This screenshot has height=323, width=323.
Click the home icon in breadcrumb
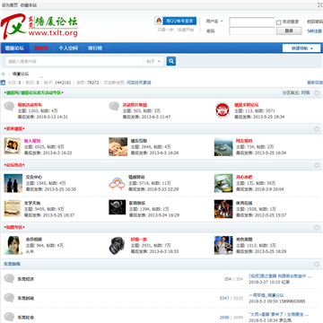tap(4, 74)
